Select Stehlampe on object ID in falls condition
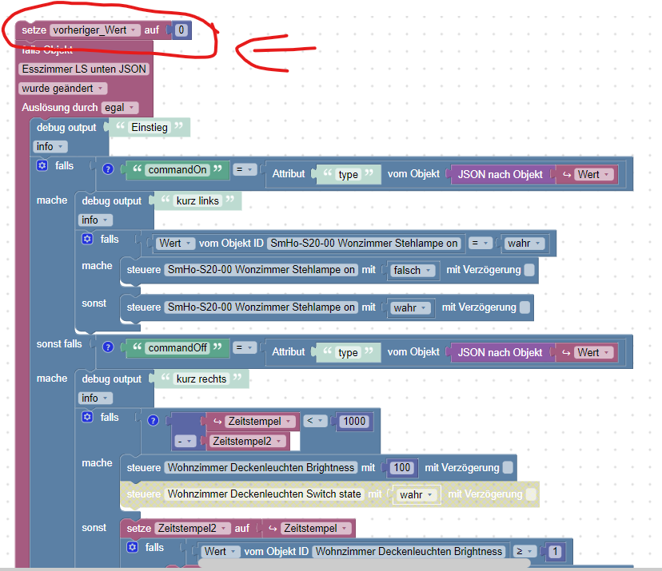The image size is (662, 571). click(364, 243)
